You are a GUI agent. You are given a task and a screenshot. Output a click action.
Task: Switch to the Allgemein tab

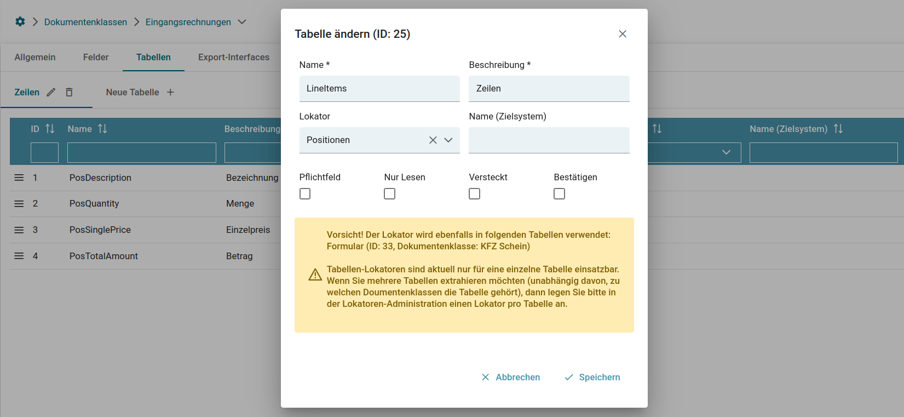tap(35, 58)
